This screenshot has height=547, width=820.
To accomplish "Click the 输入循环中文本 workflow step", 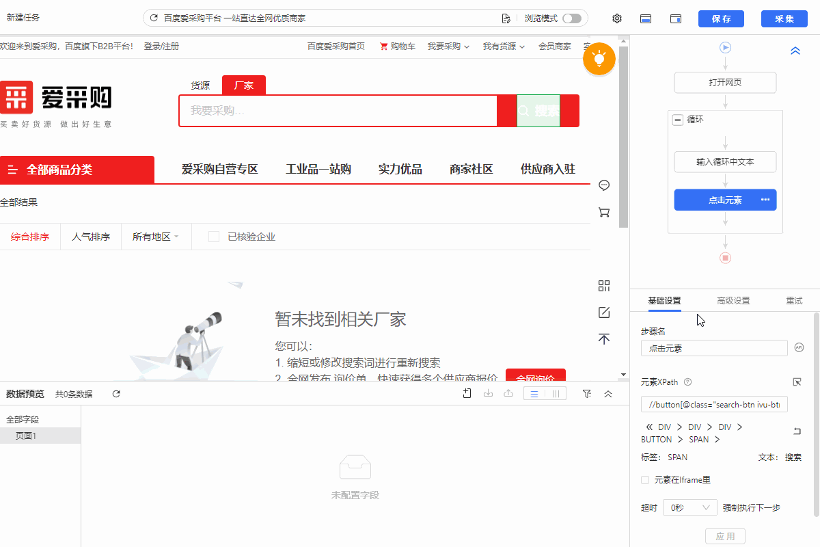I will coord(725,162).
